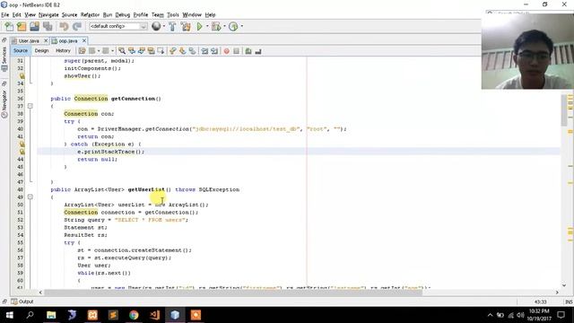Click the Shift Line Right icon
Viewport: 574px width, 323px height.
214,51
